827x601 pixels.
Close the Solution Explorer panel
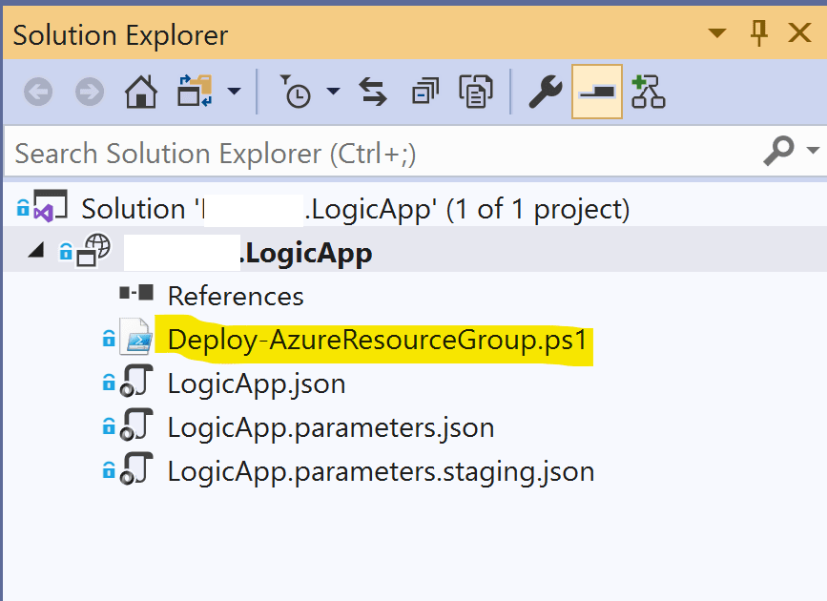coord(799,33)
